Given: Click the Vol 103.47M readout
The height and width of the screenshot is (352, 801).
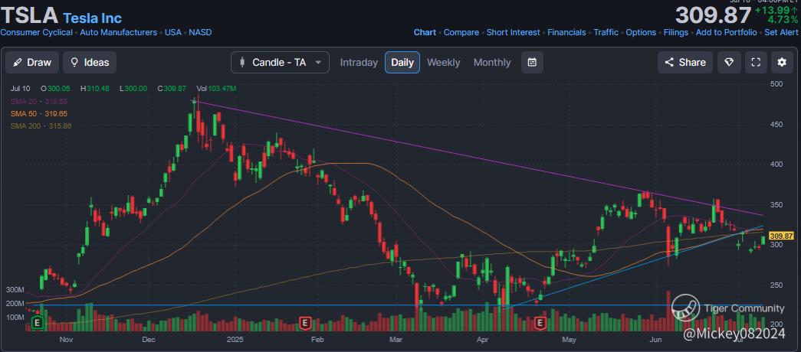Looking at the screenshot, I should coord(216,88).
